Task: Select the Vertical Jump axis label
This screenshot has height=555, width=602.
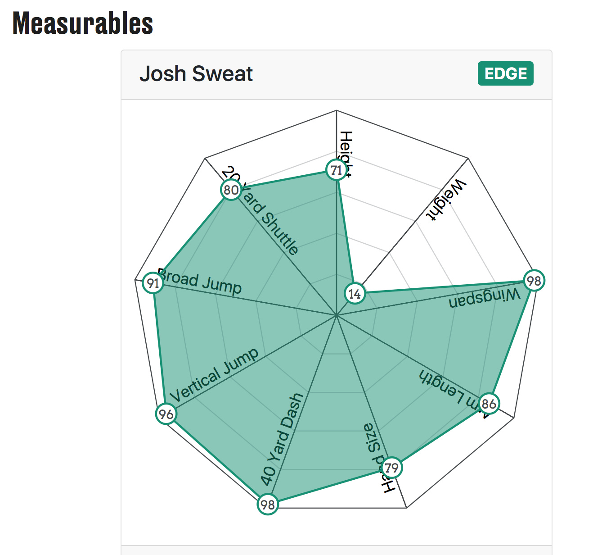Action: click(x=215, y=375)
